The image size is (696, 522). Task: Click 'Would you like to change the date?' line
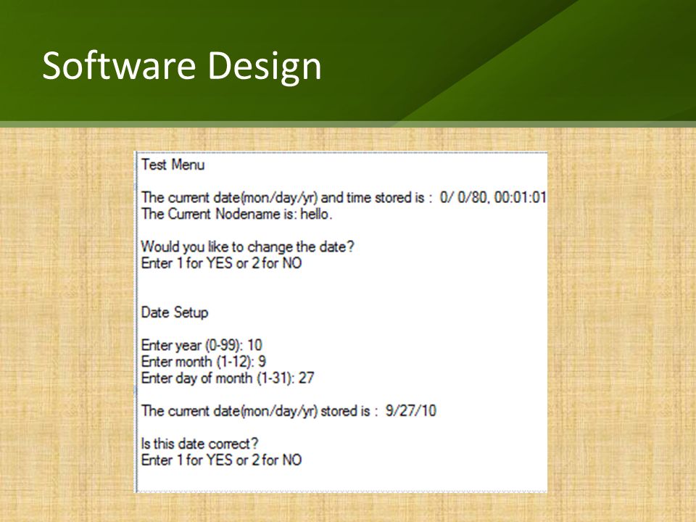[x=248, y=246]
